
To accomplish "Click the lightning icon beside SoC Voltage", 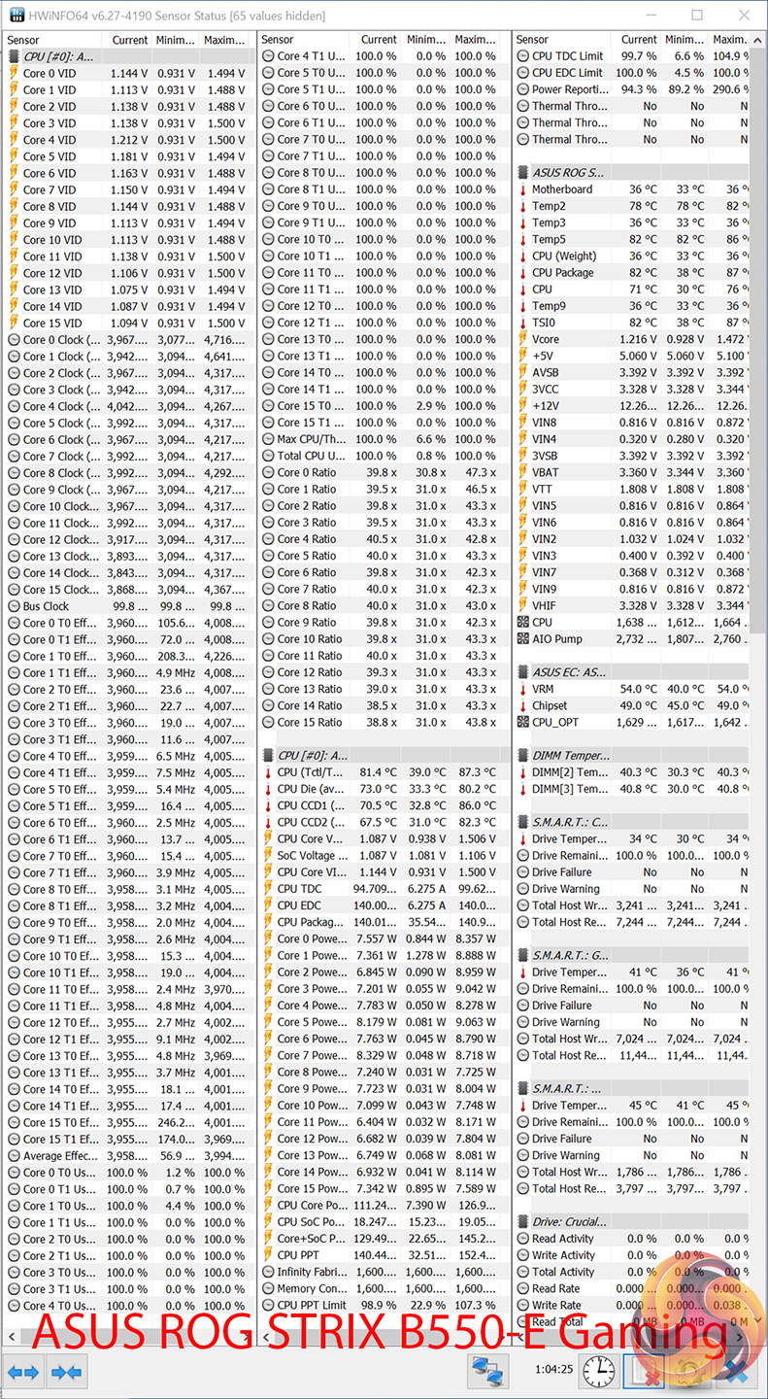I will [x=268, y=856].
